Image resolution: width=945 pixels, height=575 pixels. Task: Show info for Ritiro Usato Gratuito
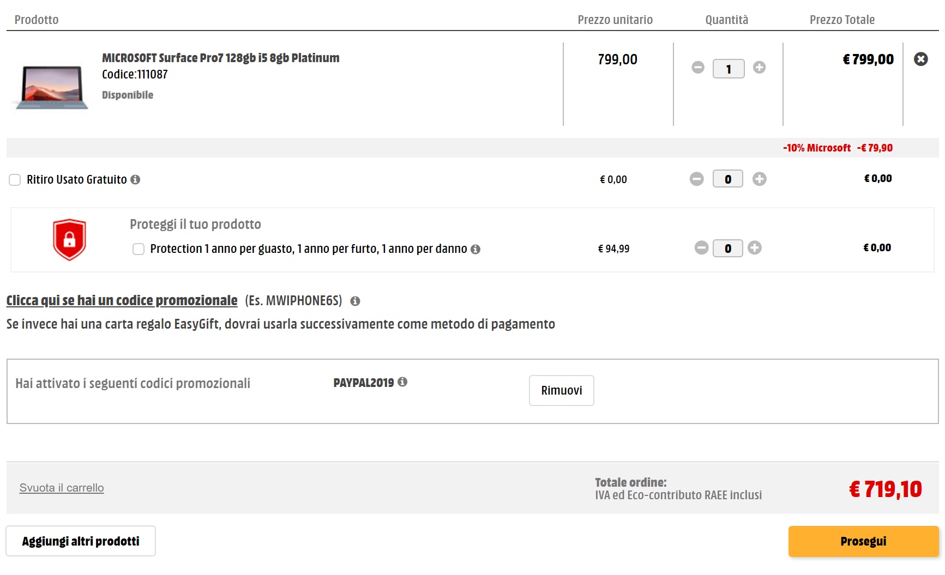pos(135,179)
